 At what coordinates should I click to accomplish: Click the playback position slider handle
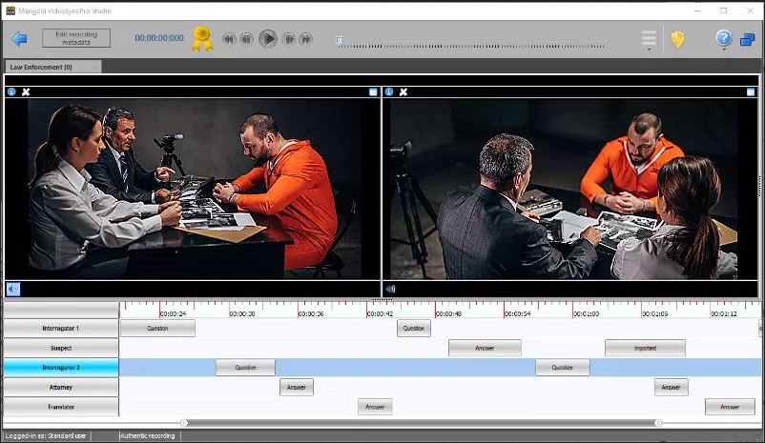[339, 40]
